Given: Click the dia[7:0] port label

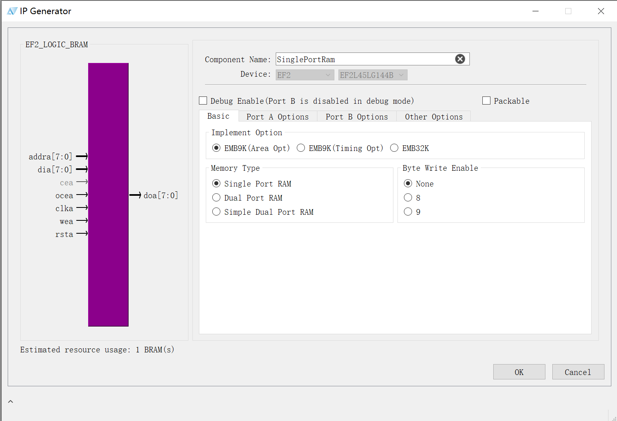Looking at the screenshot, I should (55, 170).
